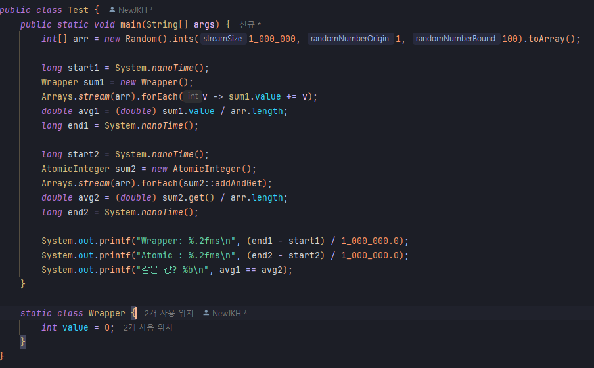Click the sum1 variable in Wrapper sum1 declaration
Screen dimensions: 594x368
tap(93, 83)
